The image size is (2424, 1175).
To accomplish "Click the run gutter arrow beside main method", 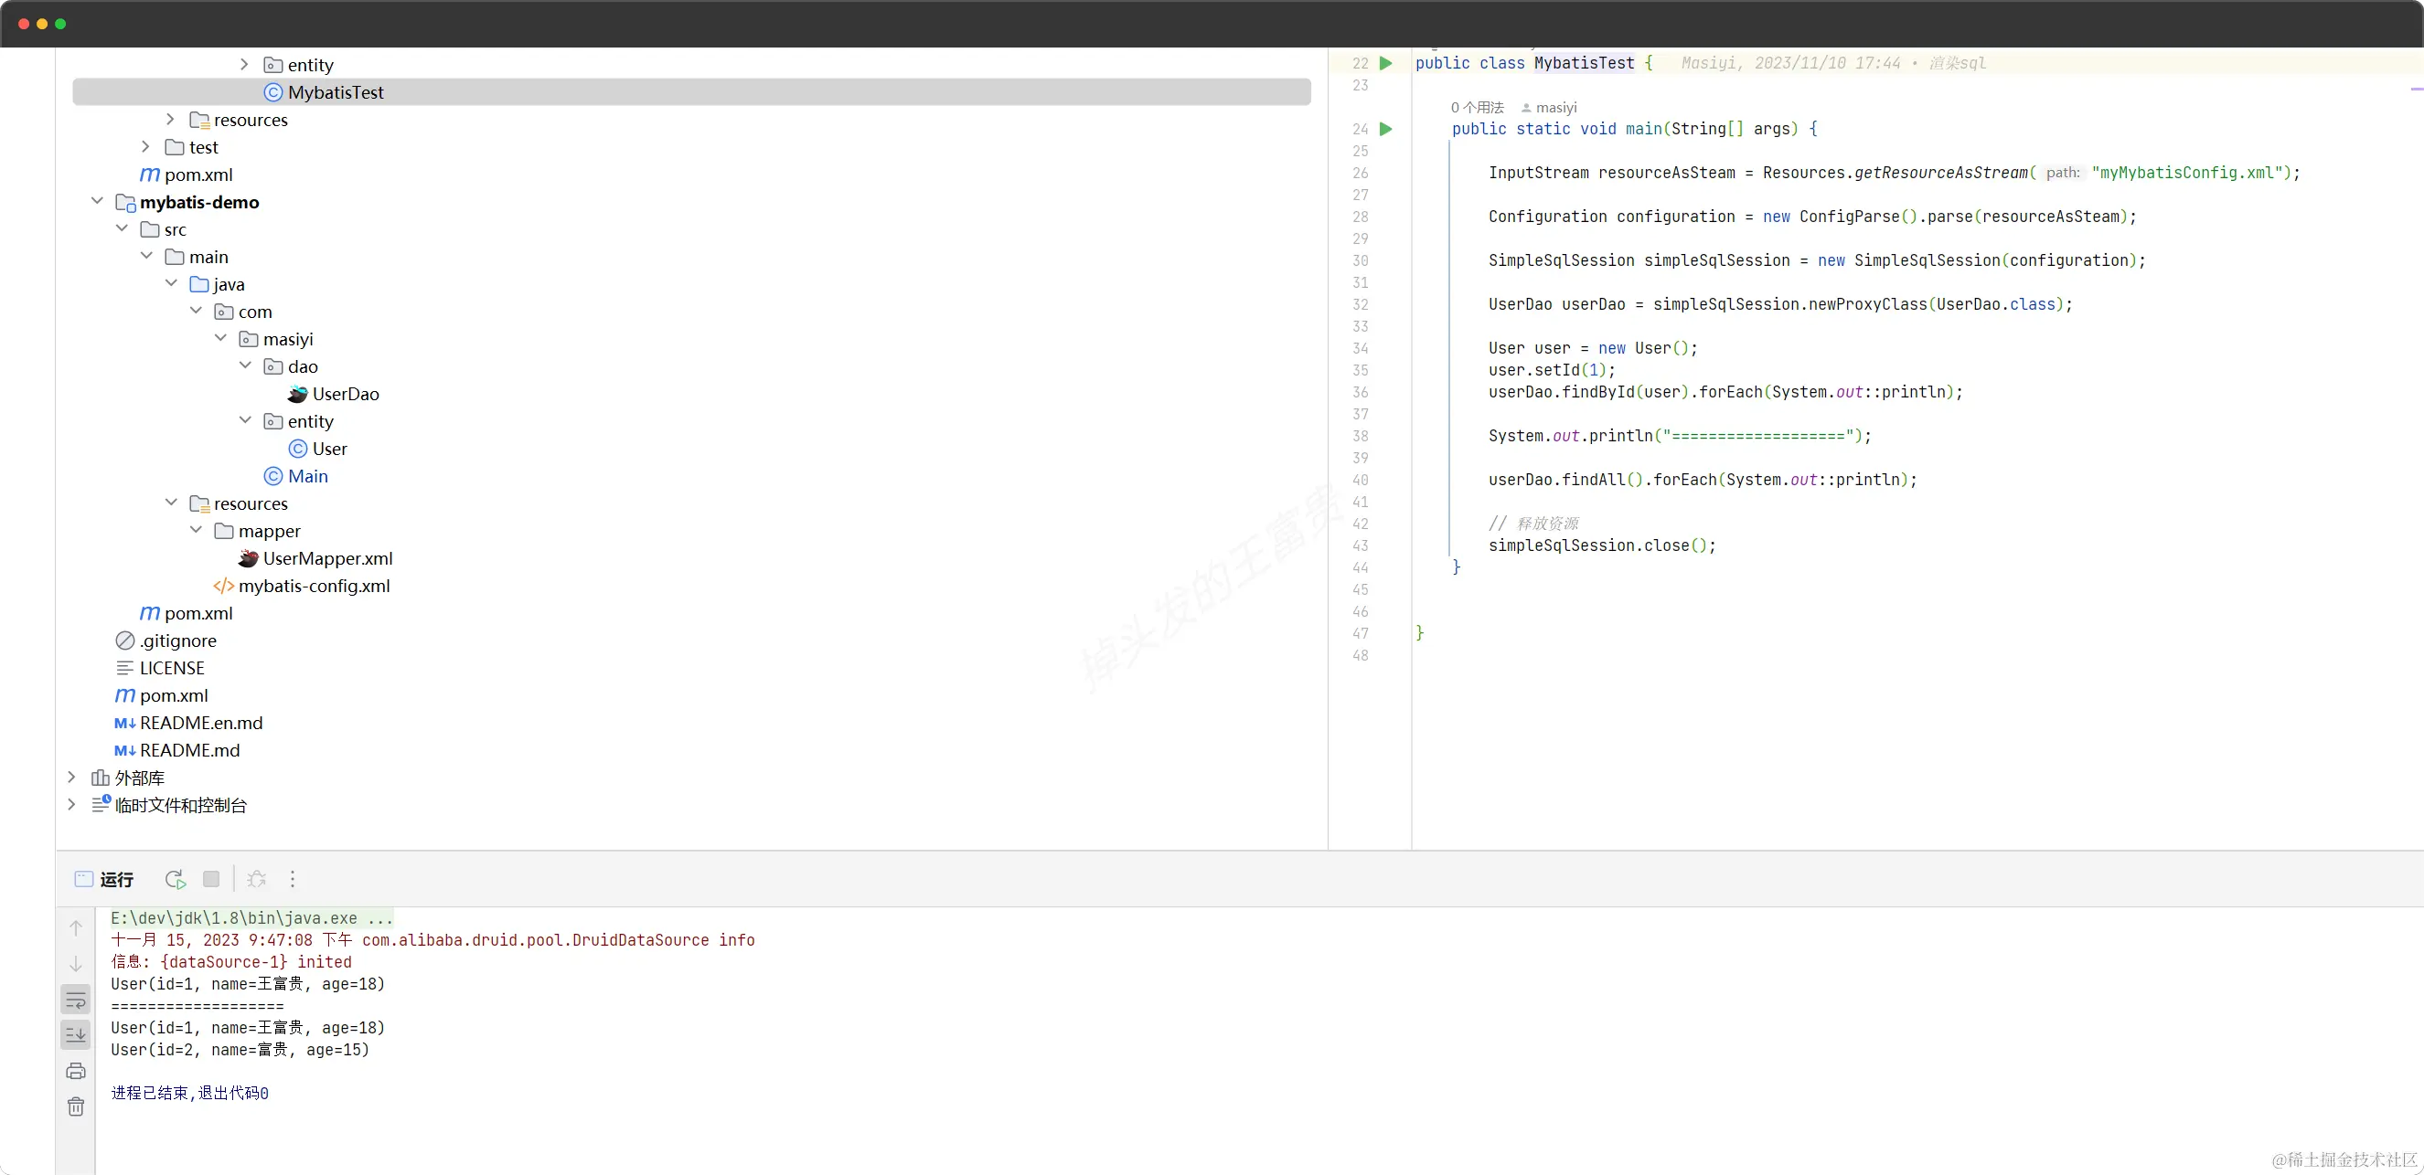I will (1386, 129).
